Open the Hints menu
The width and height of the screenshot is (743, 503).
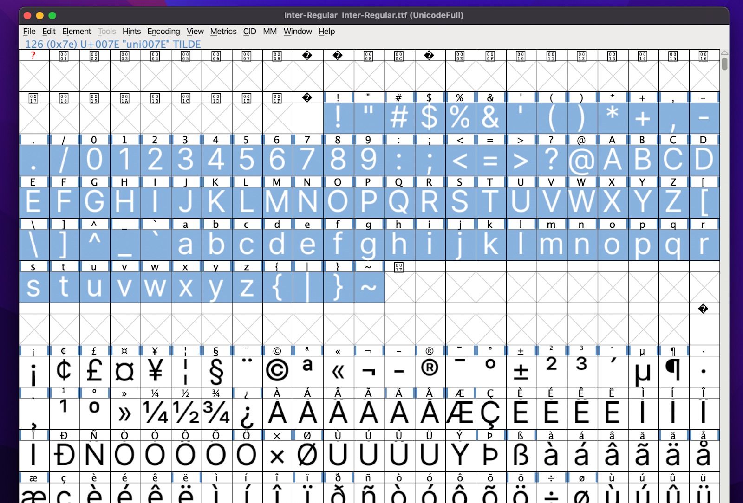pyautogui.click(x=131, y=31)
